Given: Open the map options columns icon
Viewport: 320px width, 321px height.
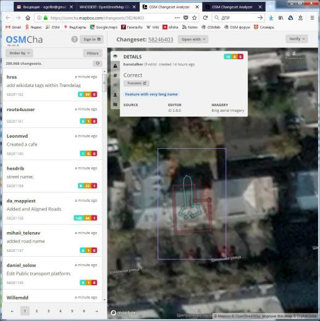Looking at the screenshot, I should point(115,104).
